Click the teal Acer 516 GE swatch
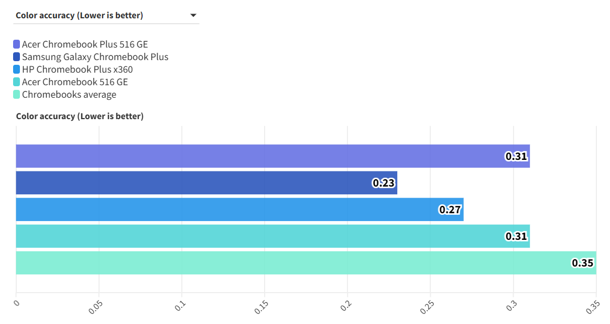The image size is (610, 324). (x=17, y=82)
